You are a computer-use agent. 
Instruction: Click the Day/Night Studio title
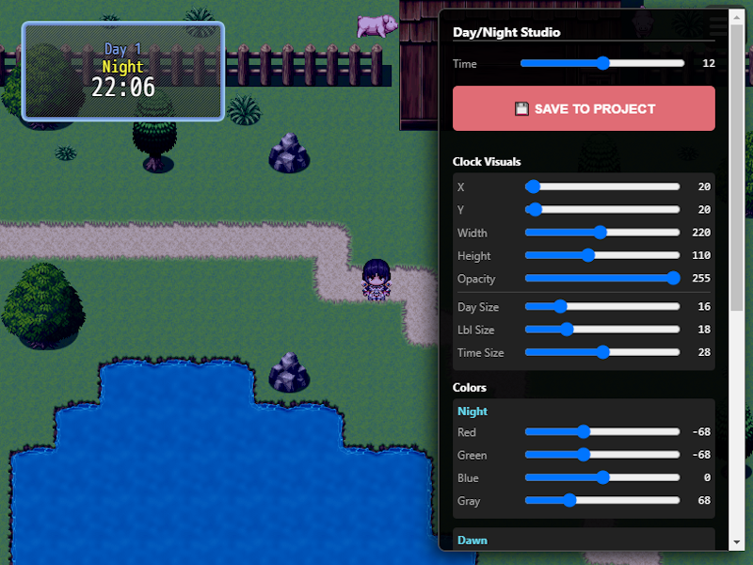[x=506, y=32]
